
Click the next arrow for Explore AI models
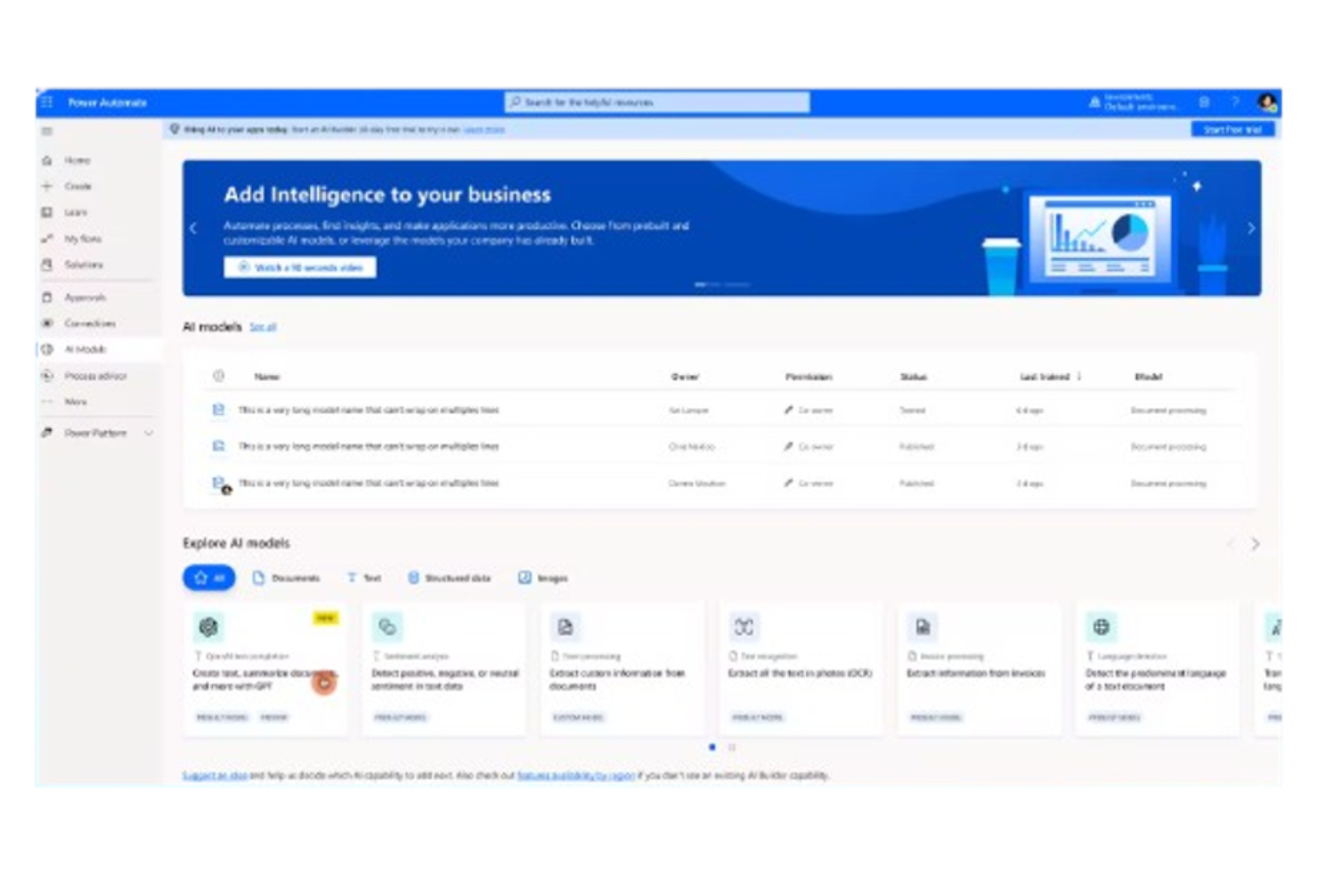(x=1256, y=543)
